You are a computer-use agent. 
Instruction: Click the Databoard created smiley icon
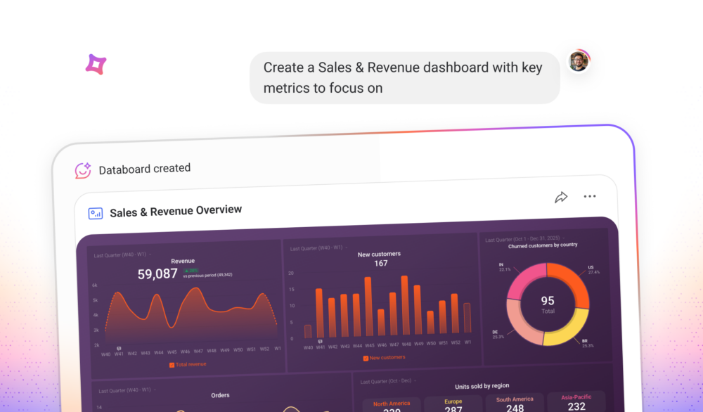[83, 170]
